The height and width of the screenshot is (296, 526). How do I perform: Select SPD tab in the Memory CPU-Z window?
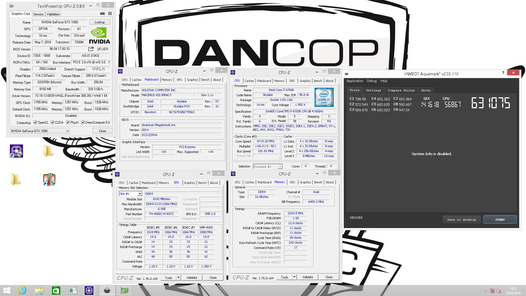pyautogui.click(x=292, y=182)
